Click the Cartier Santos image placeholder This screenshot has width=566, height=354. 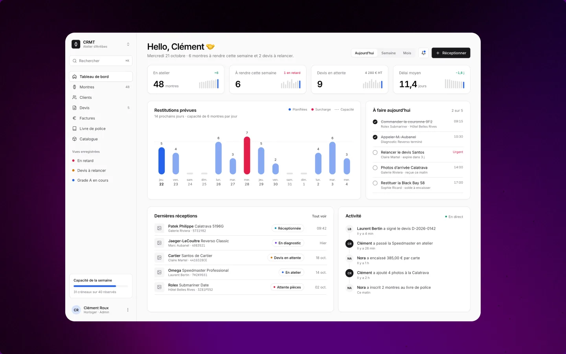tap(159, 258)
